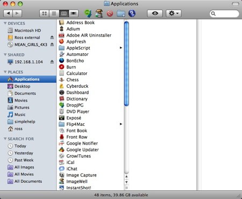Select the Automator application icon

[x=61, y=54]
